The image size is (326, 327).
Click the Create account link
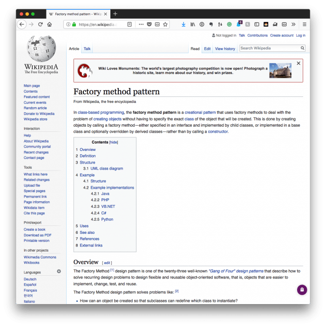click(x=282, y=35)
